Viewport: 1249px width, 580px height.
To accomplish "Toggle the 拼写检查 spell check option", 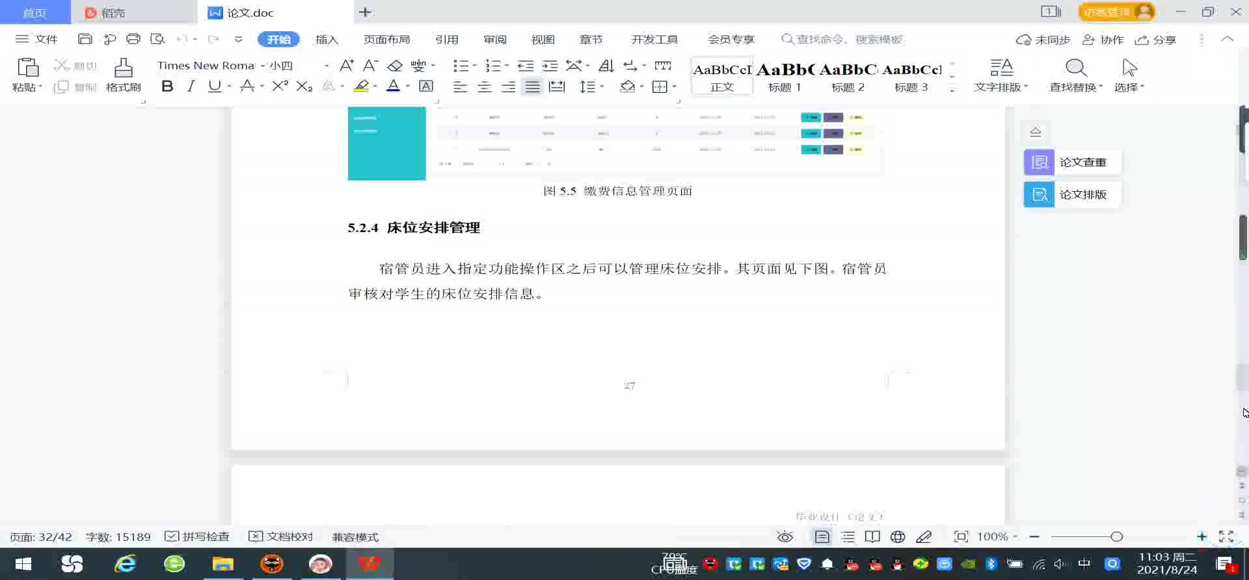I will pyautogui.click(x=197, y=537).
